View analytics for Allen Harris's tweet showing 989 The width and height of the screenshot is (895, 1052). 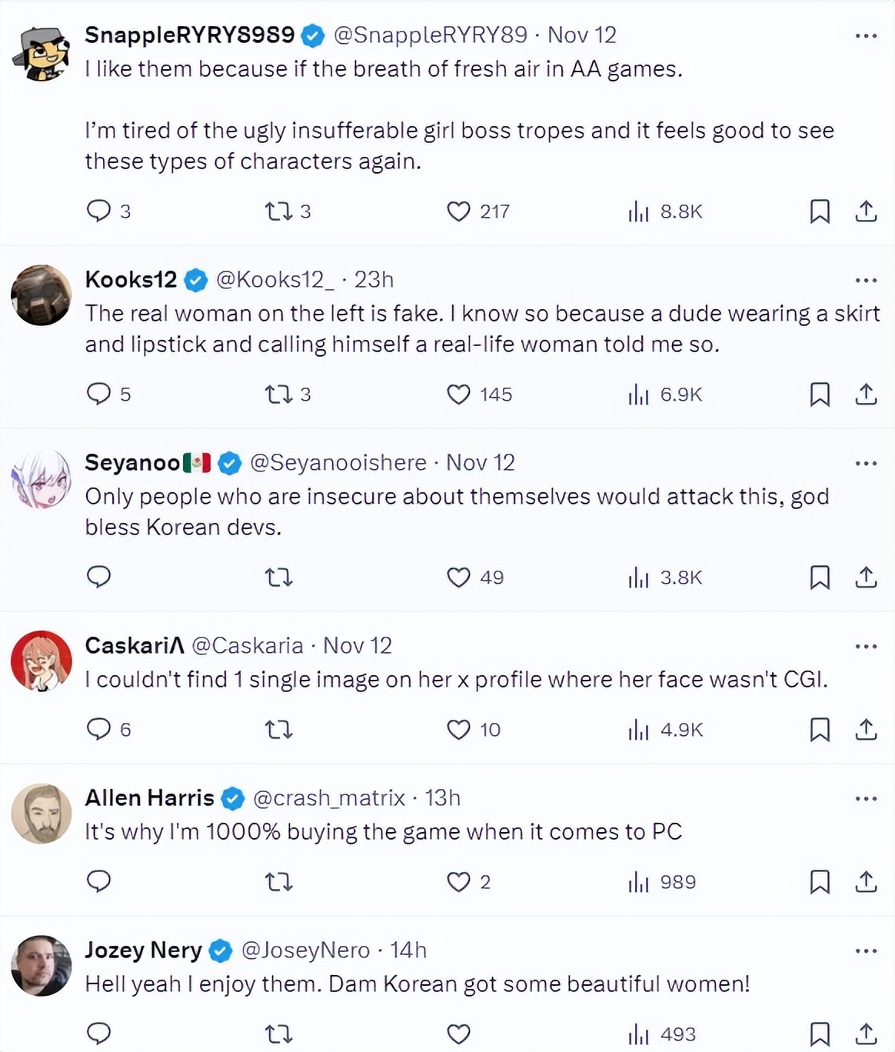click(662, 881)
